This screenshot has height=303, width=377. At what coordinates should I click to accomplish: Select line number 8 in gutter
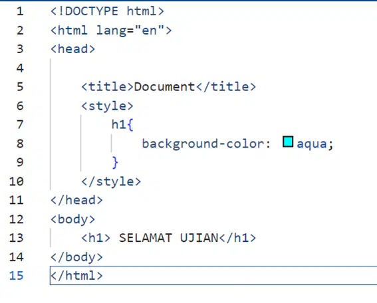pos(20,144)
